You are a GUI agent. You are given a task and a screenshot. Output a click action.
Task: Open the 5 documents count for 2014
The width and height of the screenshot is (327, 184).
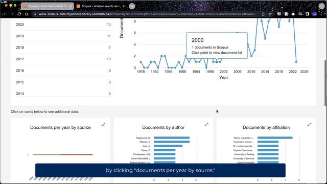(109, 94)
